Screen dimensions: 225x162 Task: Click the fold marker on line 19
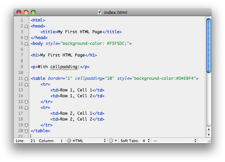coord(26,125)
